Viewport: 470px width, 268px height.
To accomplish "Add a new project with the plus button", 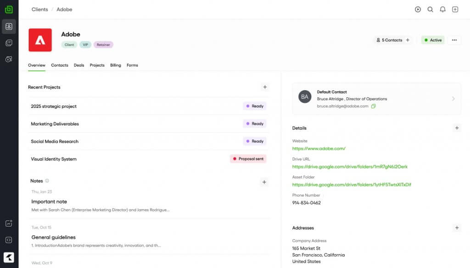I will point(265,87).
